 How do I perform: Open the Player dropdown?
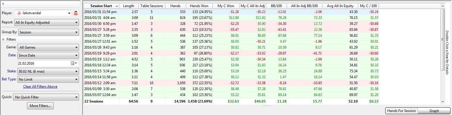(69, 13)
